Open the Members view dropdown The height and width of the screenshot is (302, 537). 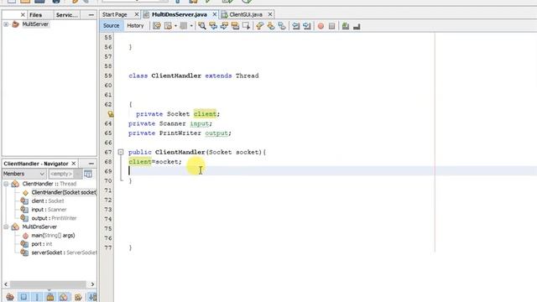42,174
